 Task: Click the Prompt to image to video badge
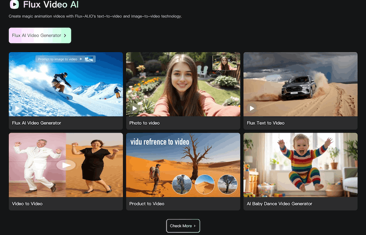pyautogui.click(x=65, y=59)
